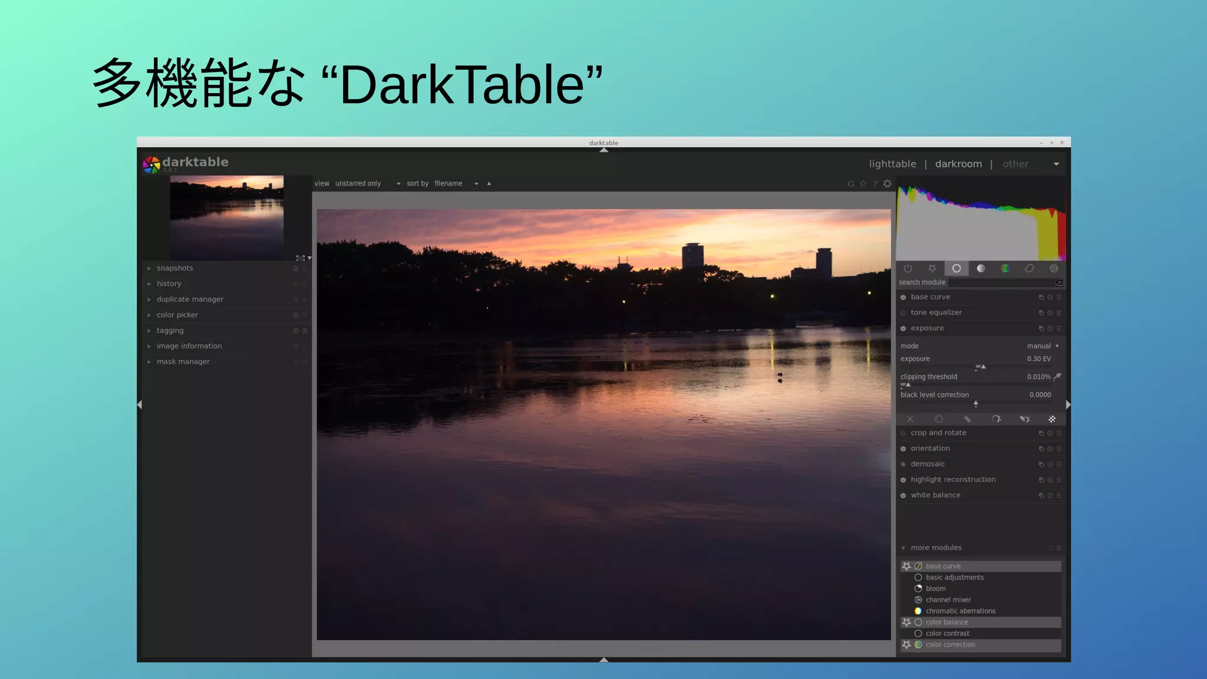Select the correction modules group icon
This screenshot has height=679, width=1207.
tap(1030, 269)
